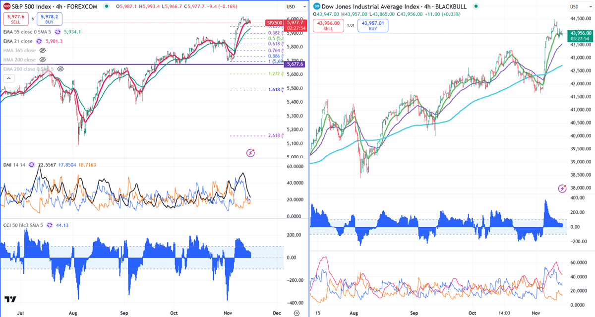Click the 0.382 Fibonacci level label

[x=276, y=32]
